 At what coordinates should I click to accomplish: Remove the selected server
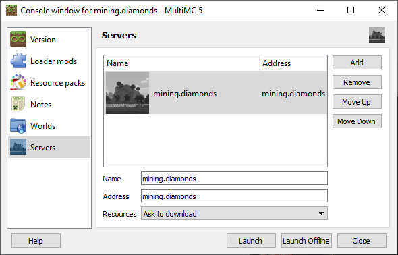[357, 82]
